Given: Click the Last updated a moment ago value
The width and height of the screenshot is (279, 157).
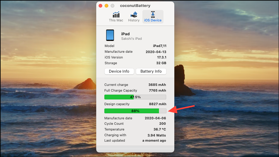Looking at the screenshot, I should [154, 140].
